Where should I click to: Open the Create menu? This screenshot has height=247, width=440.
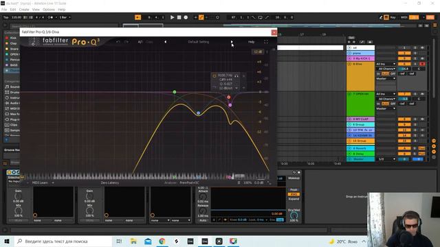point(24,10)
